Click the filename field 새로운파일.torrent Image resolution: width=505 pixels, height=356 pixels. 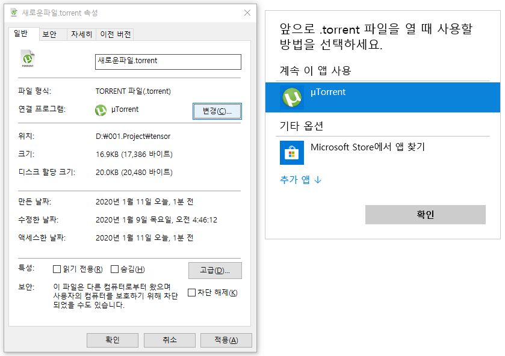(168, 62)
